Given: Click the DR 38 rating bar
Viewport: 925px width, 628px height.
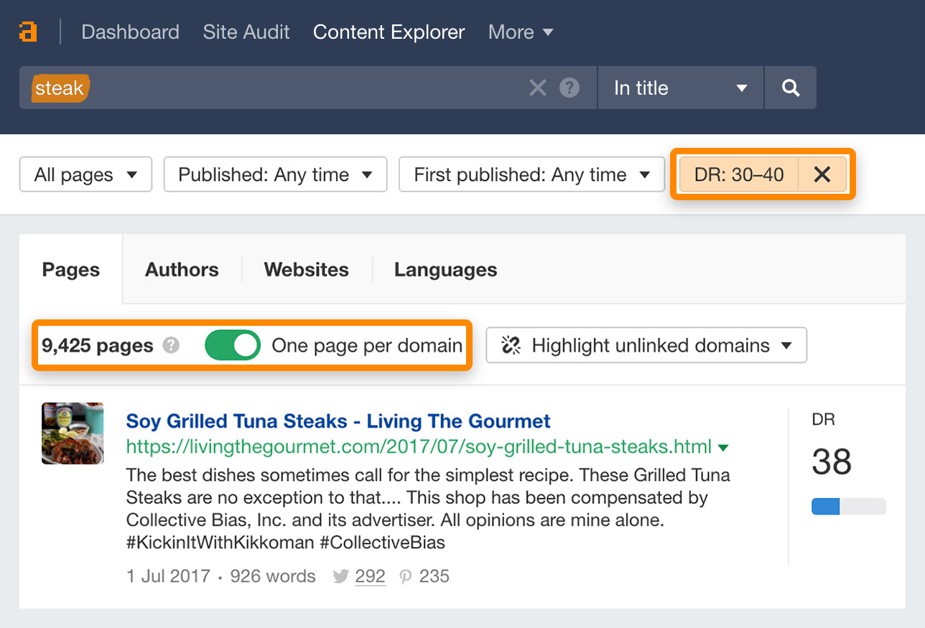Looking at the screenshot, I should [x=848, y=507].
